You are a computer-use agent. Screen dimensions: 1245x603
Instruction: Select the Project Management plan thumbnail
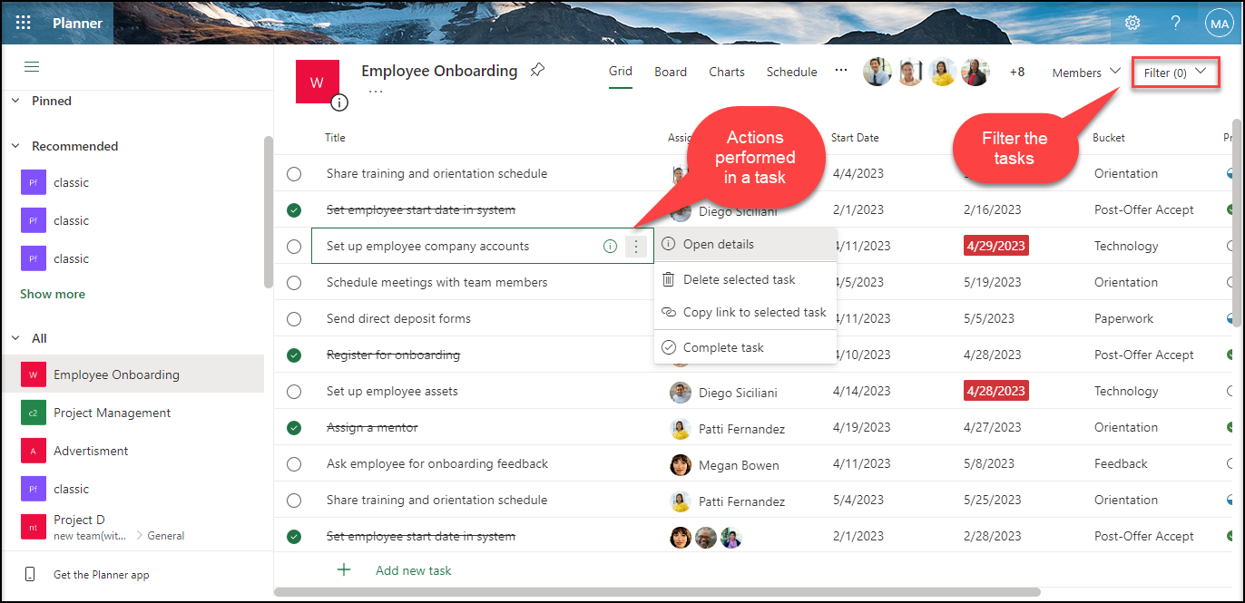[34, 413]
